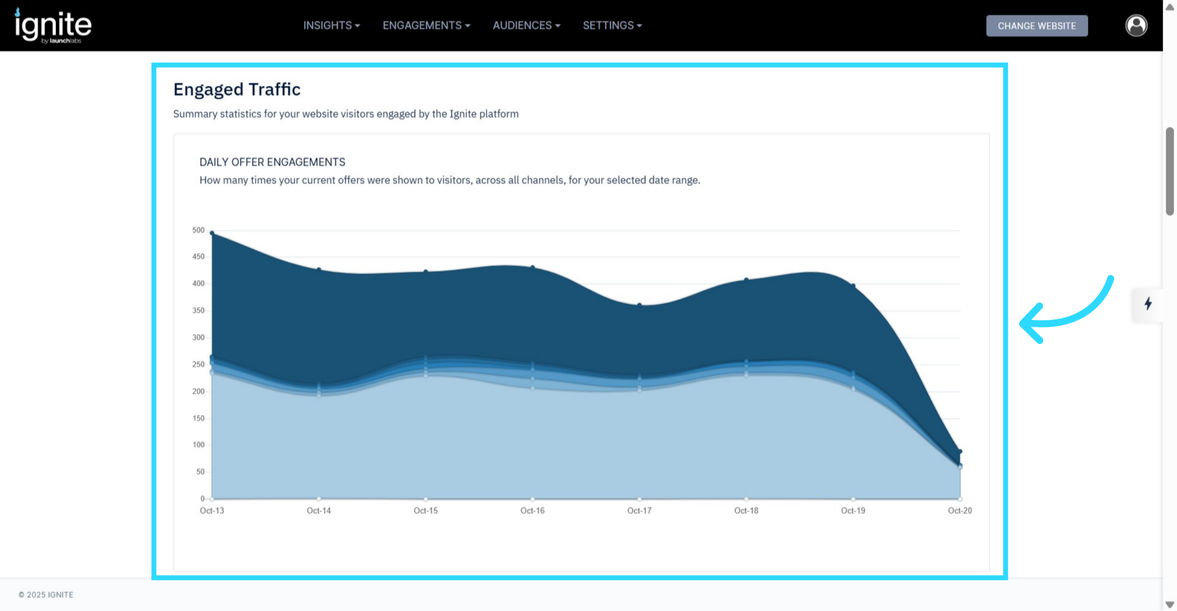The height and width of the screenshot is (611, 1177).
Task: Expand the Audiences dropdown
Action: pos(526,25)
